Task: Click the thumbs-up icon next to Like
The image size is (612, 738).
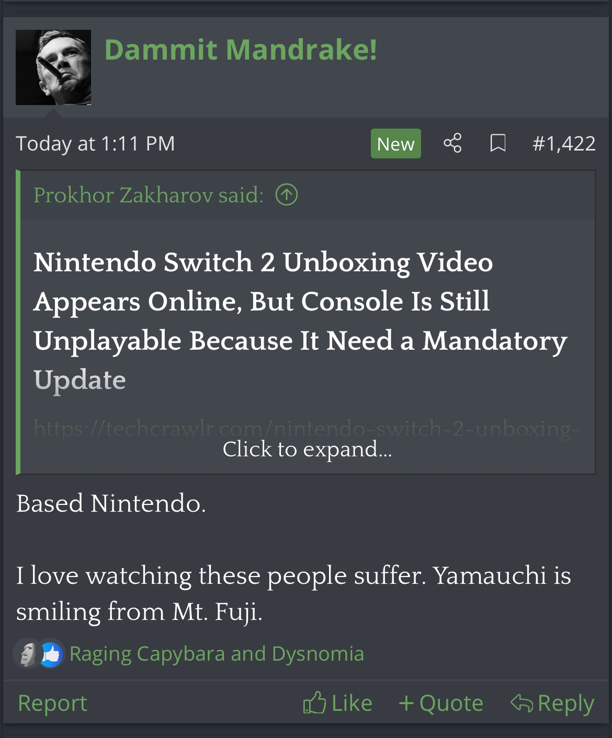Action: tap(314, 702)
